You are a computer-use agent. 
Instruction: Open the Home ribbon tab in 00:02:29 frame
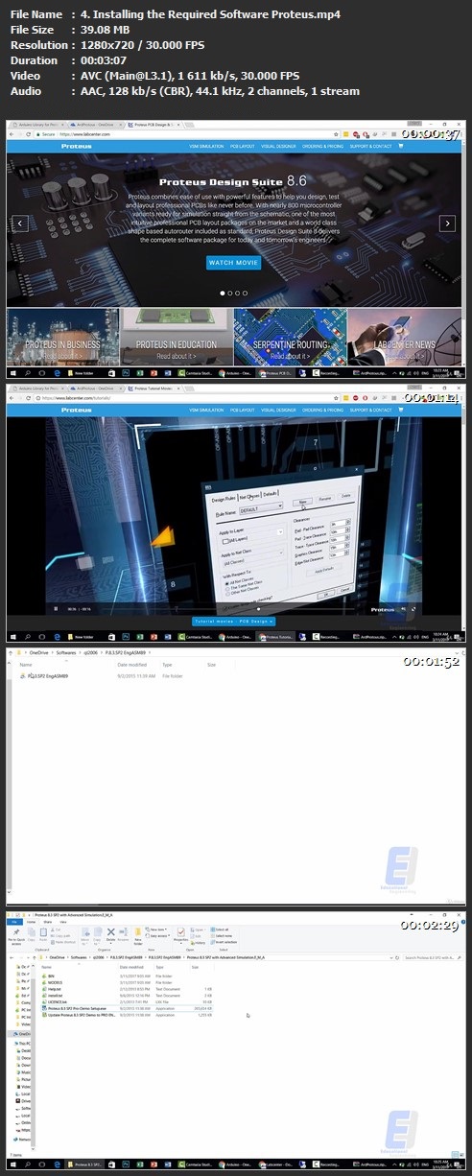tap(32, 921)
